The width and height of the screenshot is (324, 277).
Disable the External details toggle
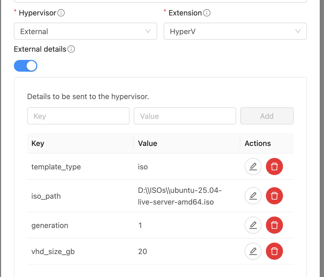[26, 66]
